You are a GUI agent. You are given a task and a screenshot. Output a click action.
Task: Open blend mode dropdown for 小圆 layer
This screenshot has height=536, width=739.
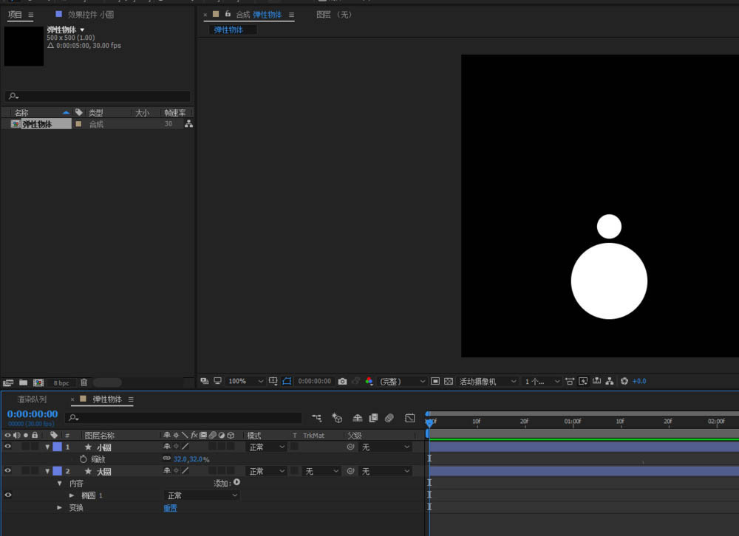(x=266, y=447)
